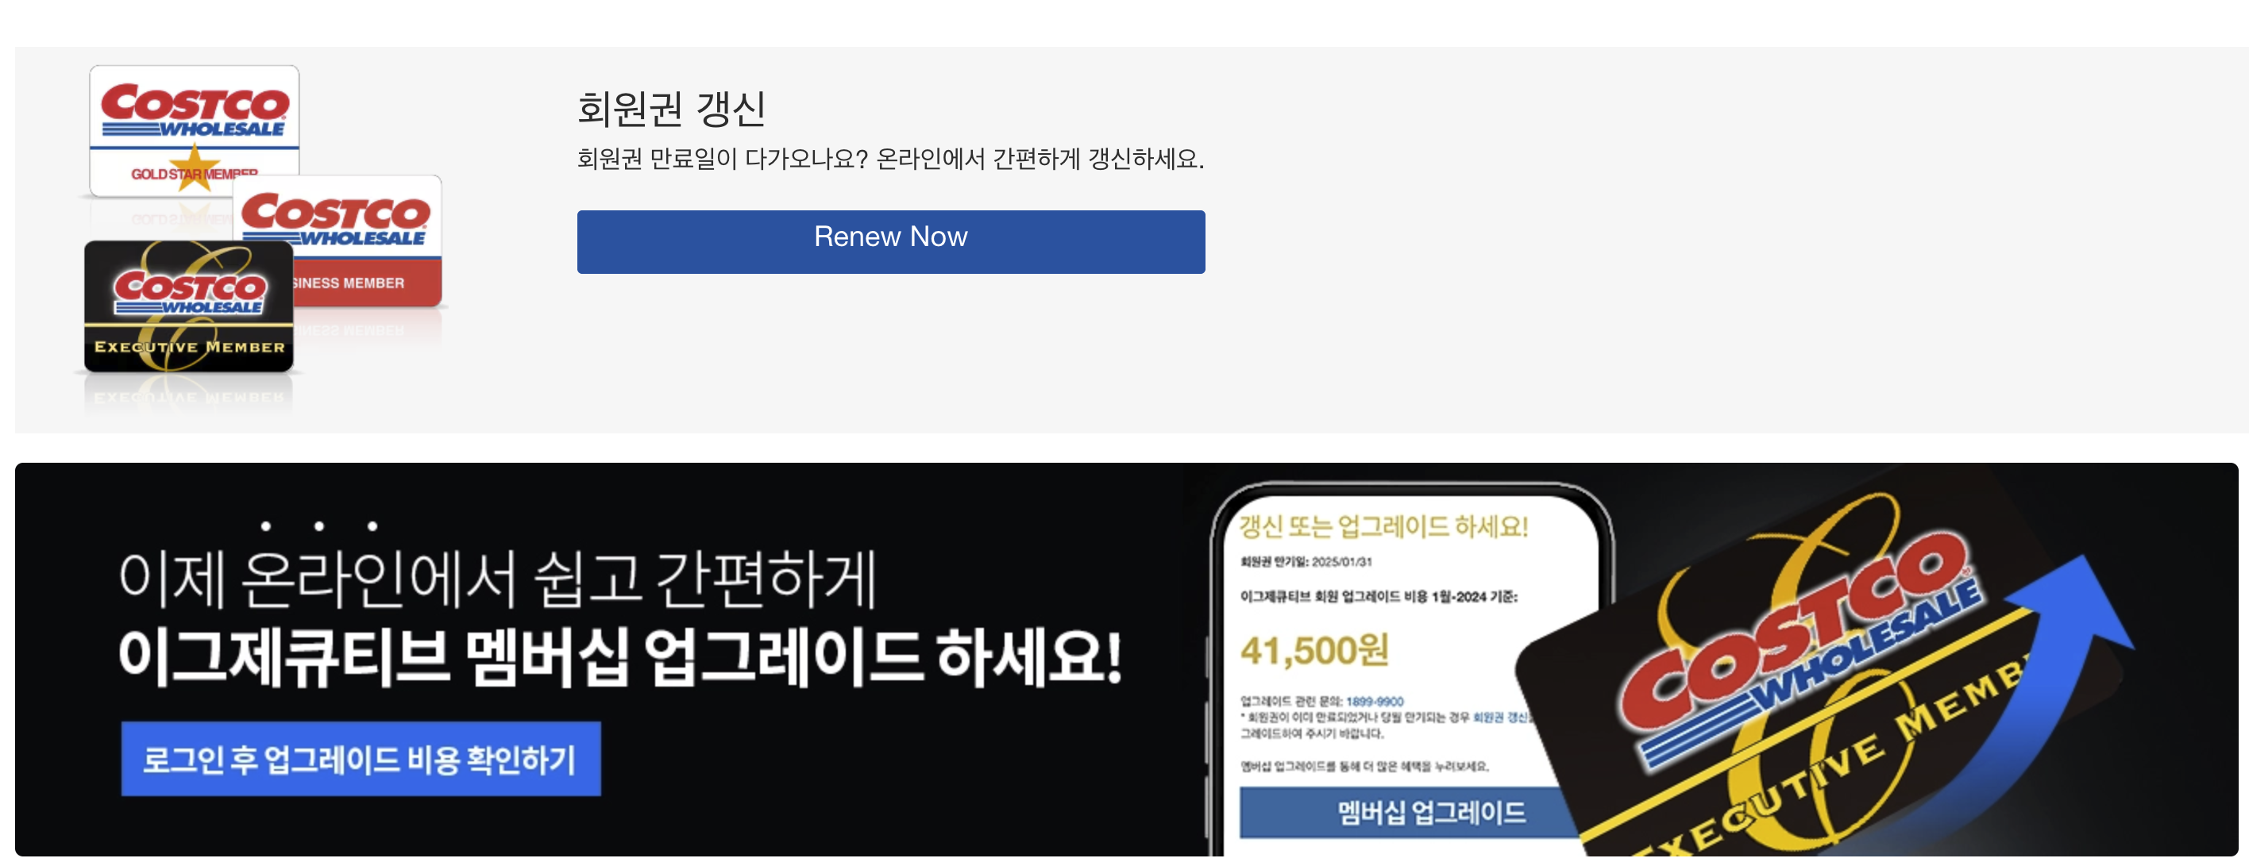Screen dimensions: 2249x862
Task: Click the 갱신 또는 업그레이드 하세요! title on phone
Action: [1383, 526]
